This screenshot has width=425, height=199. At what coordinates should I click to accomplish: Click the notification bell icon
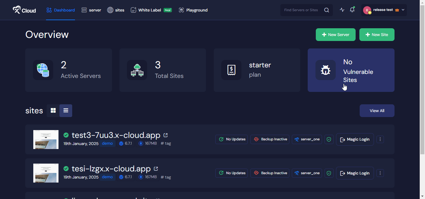coord(352,10)
